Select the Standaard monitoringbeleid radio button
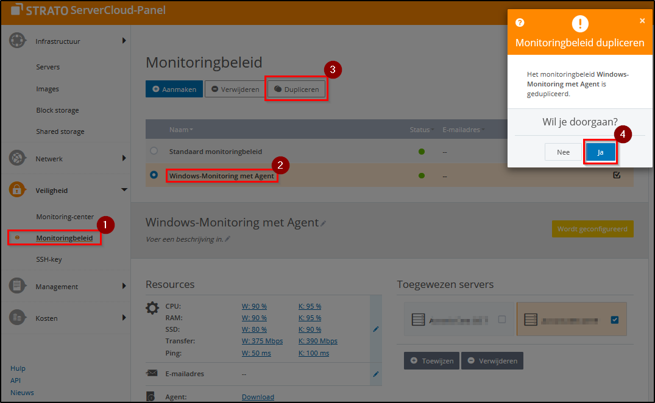The height and width of the screenshot is (403, 655). tap(154, 151)
